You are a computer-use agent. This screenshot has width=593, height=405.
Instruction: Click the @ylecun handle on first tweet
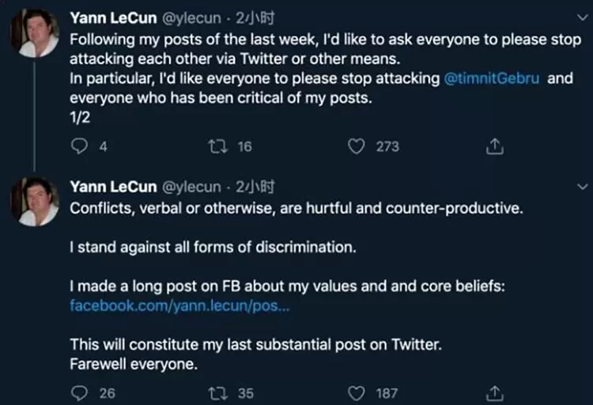coord(191,17)
